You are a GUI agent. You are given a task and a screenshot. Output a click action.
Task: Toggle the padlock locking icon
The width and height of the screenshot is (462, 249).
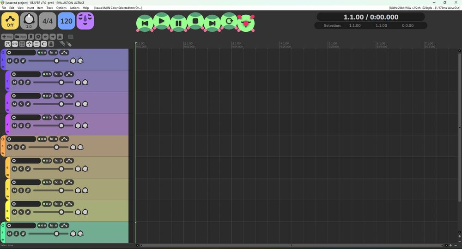point(51,44)
